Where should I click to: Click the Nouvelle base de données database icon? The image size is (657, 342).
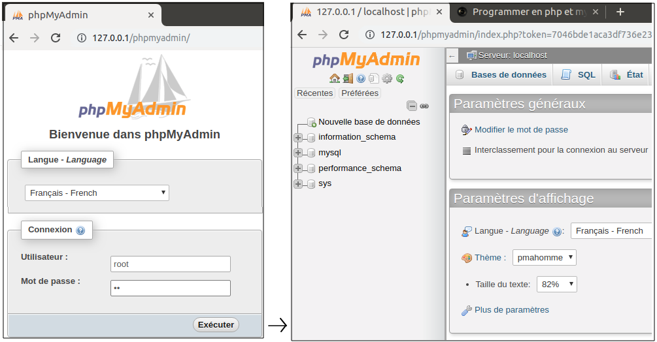tap(311, 122)
